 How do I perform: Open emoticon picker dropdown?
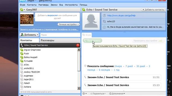click(x=85, y=94)
